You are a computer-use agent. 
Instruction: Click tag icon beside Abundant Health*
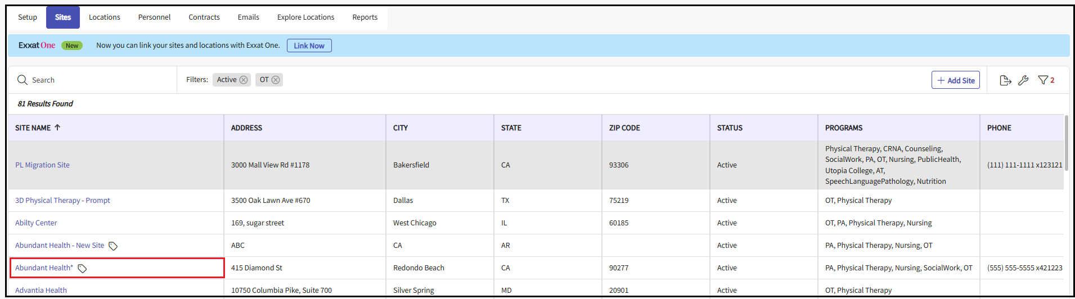[82, 269]
